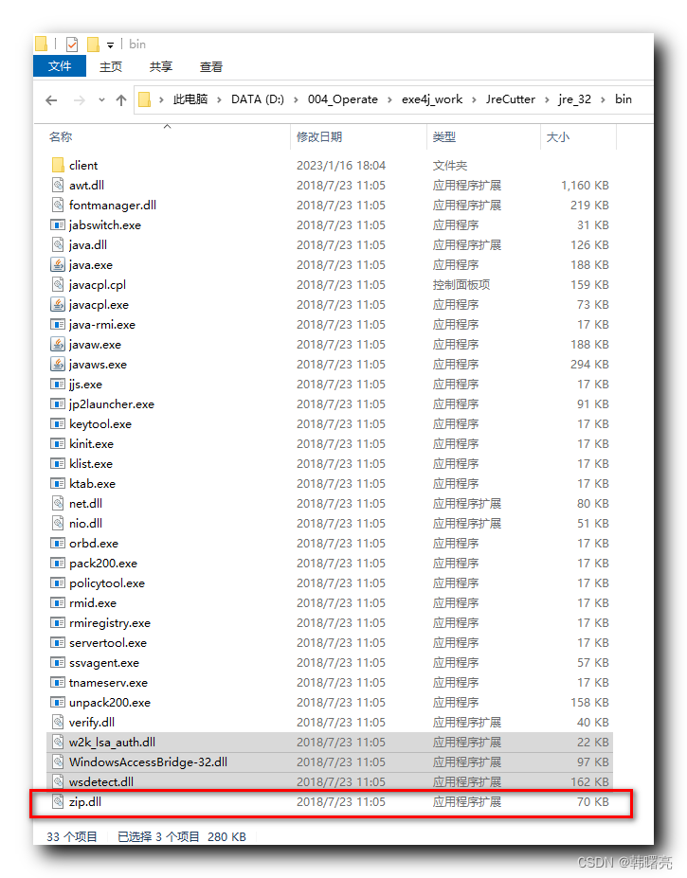Sort by 名称 column header
This screenshot has height=878, width=687.
[x=61, y=136]
